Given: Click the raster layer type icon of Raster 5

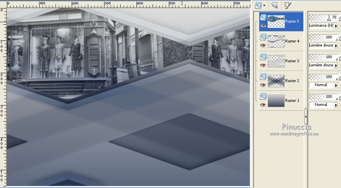Looking at the screenshot, I should pyautogui.click(x=263, y=17).
